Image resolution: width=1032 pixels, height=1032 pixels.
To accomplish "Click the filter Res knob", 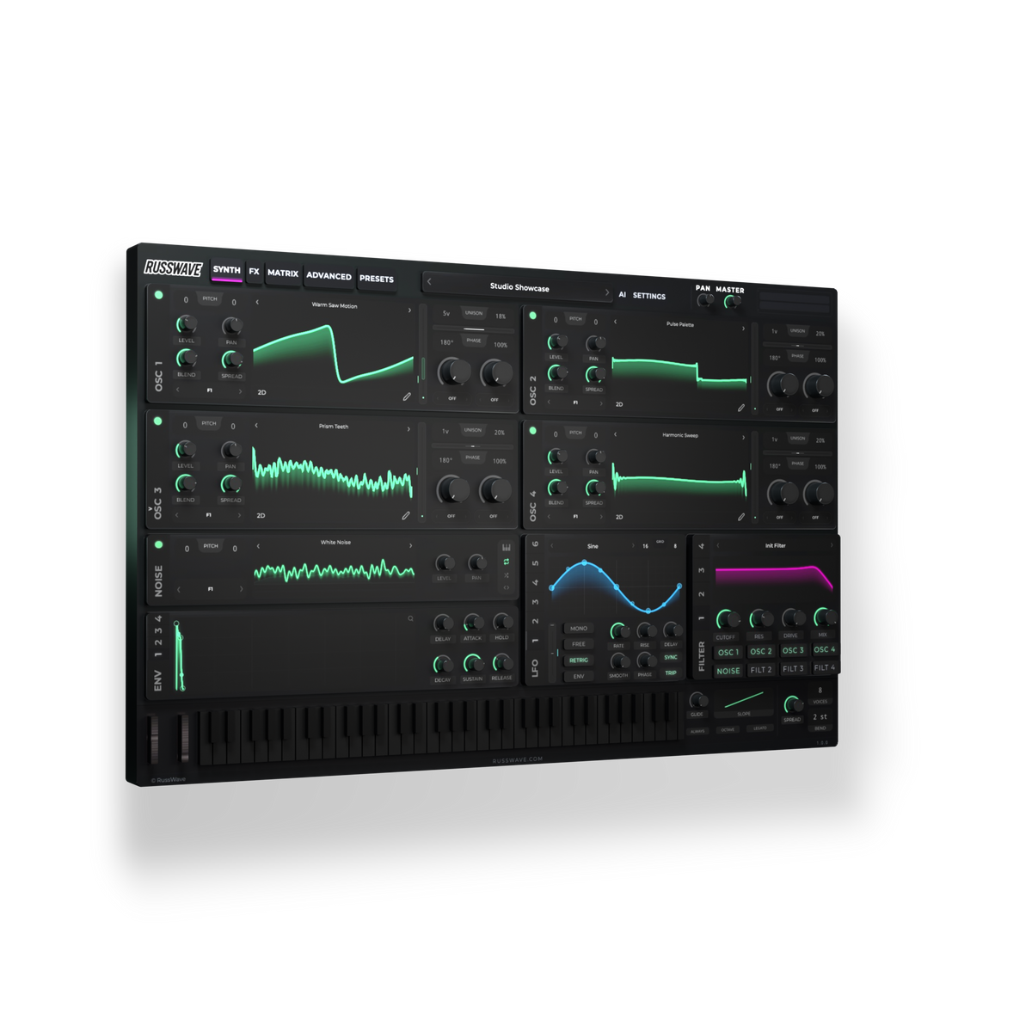I will click(x=760, y=618).
